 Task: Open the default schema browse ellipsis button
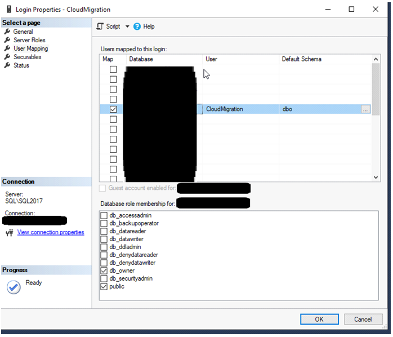point(365,109)
